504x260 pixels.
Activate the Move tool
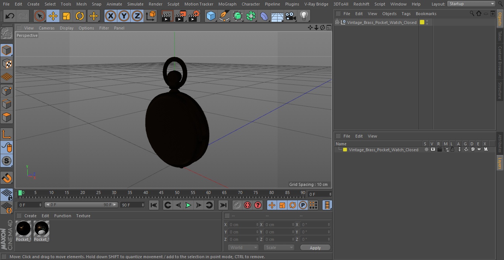[53, 16]
